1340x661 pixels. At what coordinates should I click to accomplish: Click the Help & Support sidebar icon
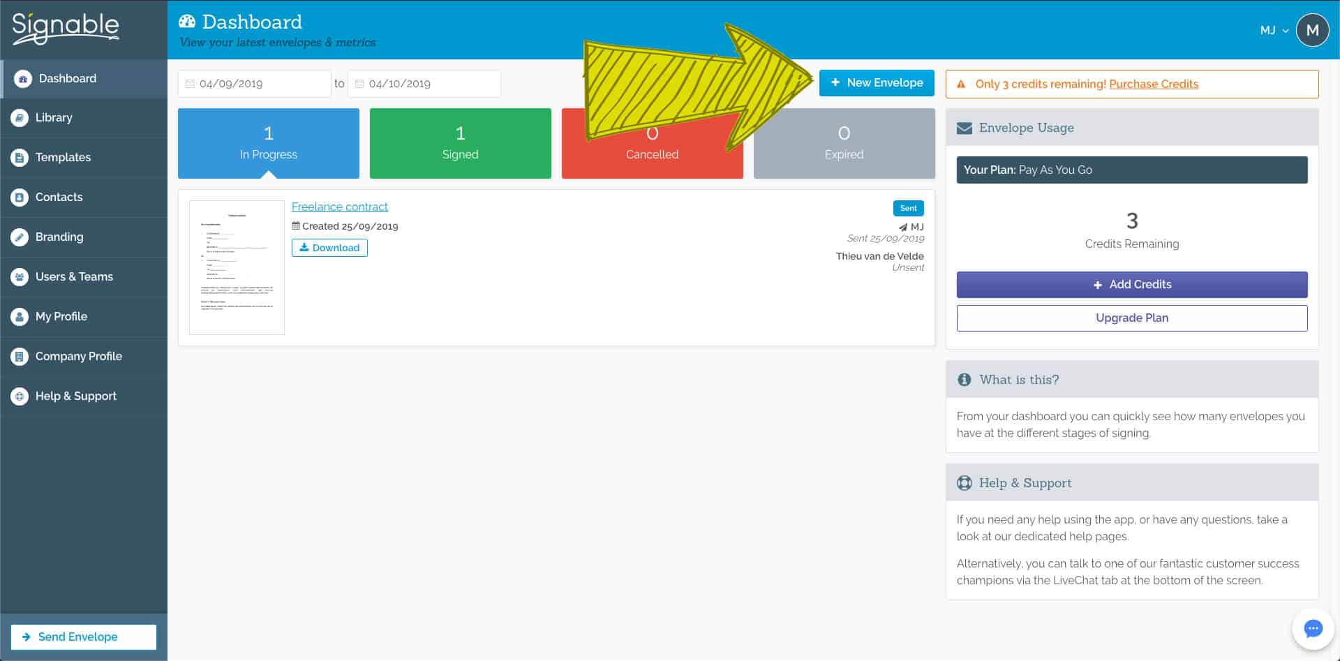[20, 396]
